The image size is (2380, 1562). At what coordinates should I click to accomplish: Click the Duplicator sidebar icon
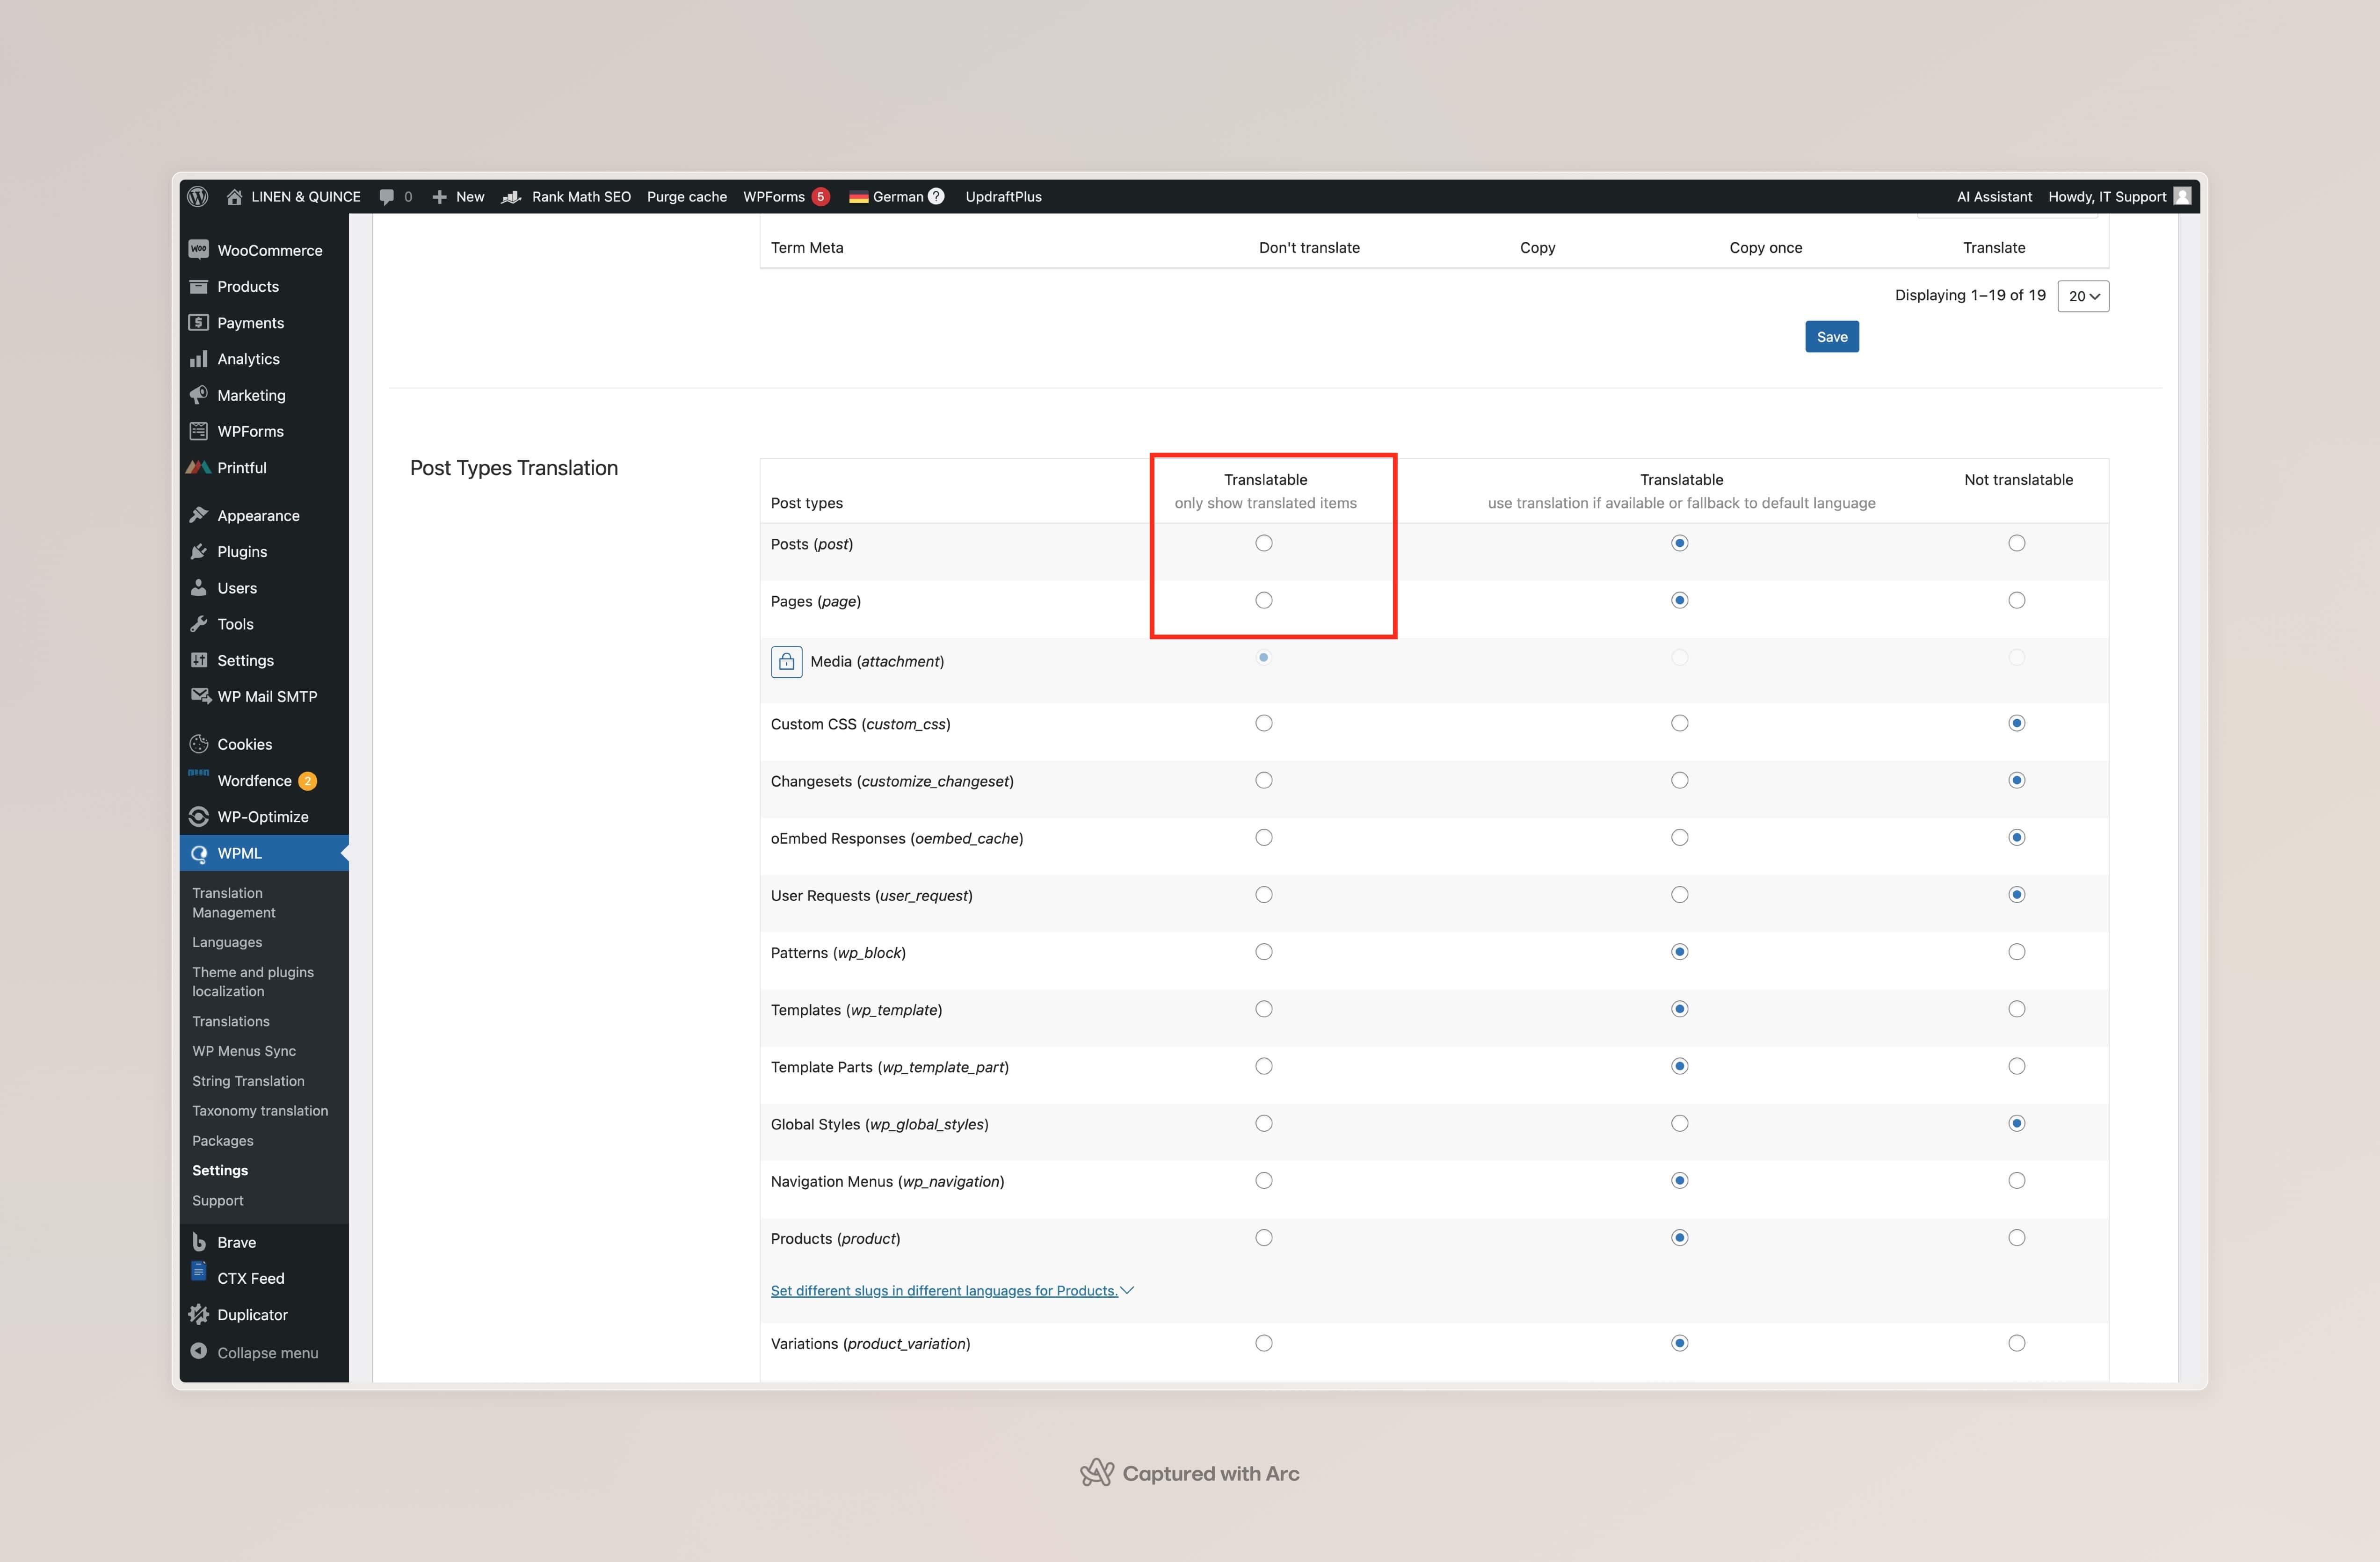pos(199,1314)
